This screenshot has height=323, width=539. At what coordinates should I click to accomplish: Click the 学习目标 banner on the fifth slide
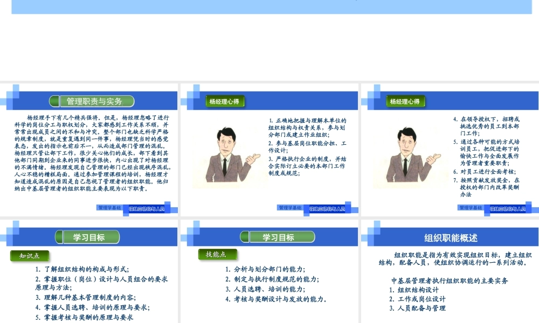coord(278,237)
